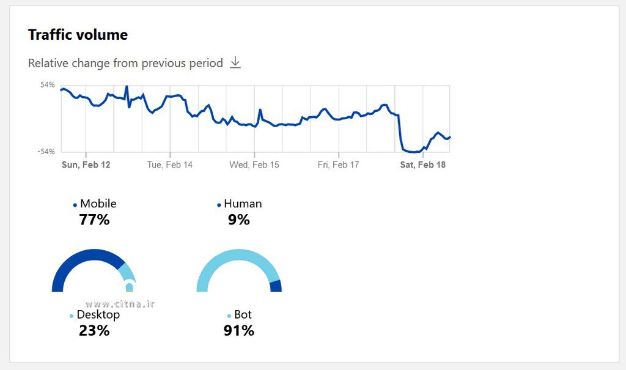Click the Human legend dot

pos(219,205)
